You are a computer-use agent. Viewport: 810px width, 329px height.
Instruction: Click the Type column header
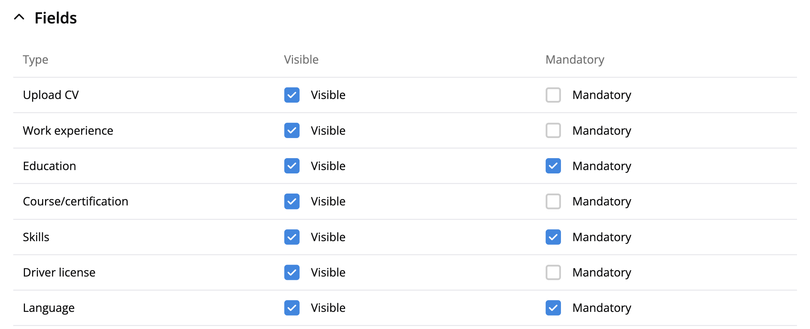35,60
